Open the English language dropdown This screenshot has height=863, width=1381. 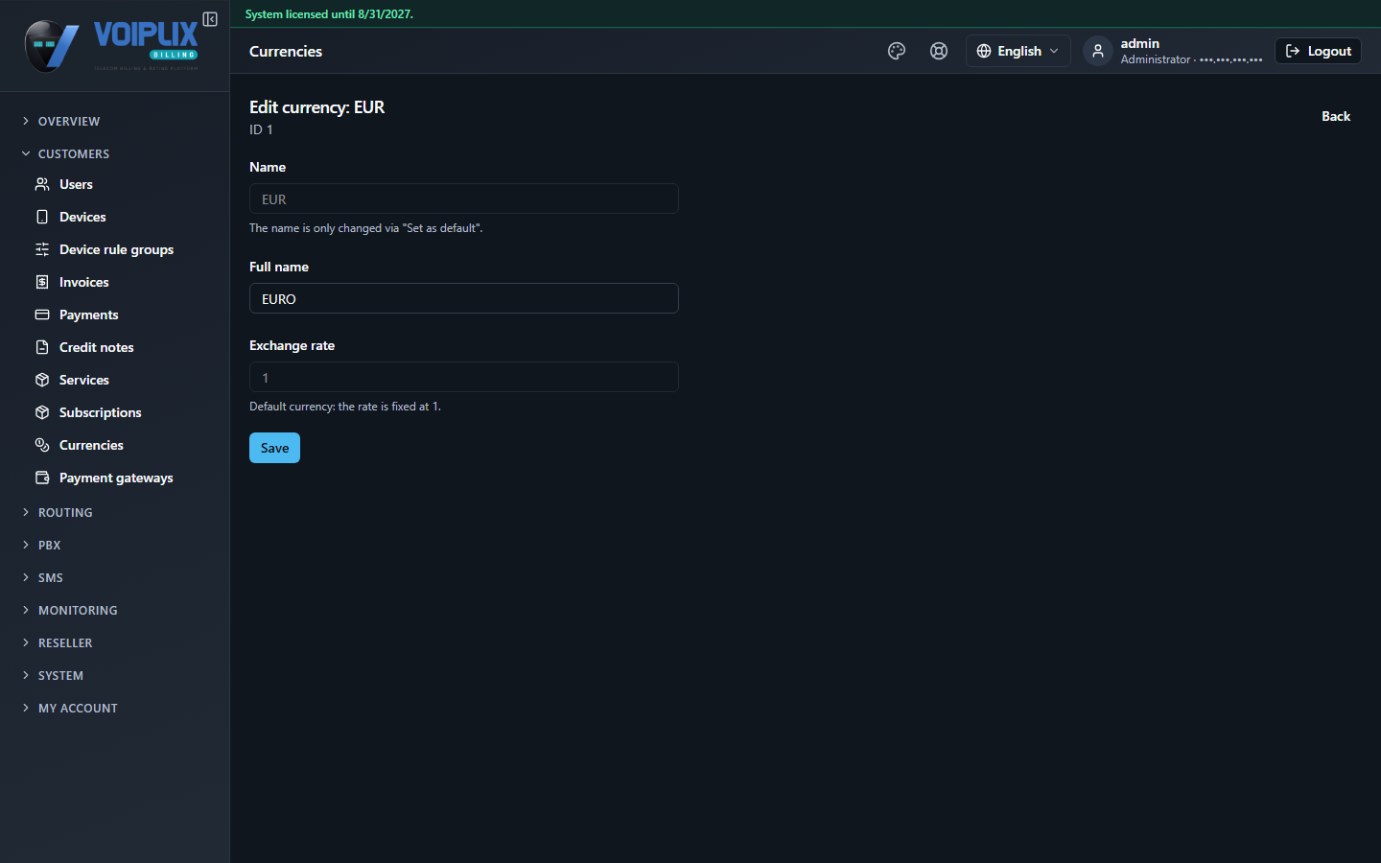click(x=1018, y=51)
